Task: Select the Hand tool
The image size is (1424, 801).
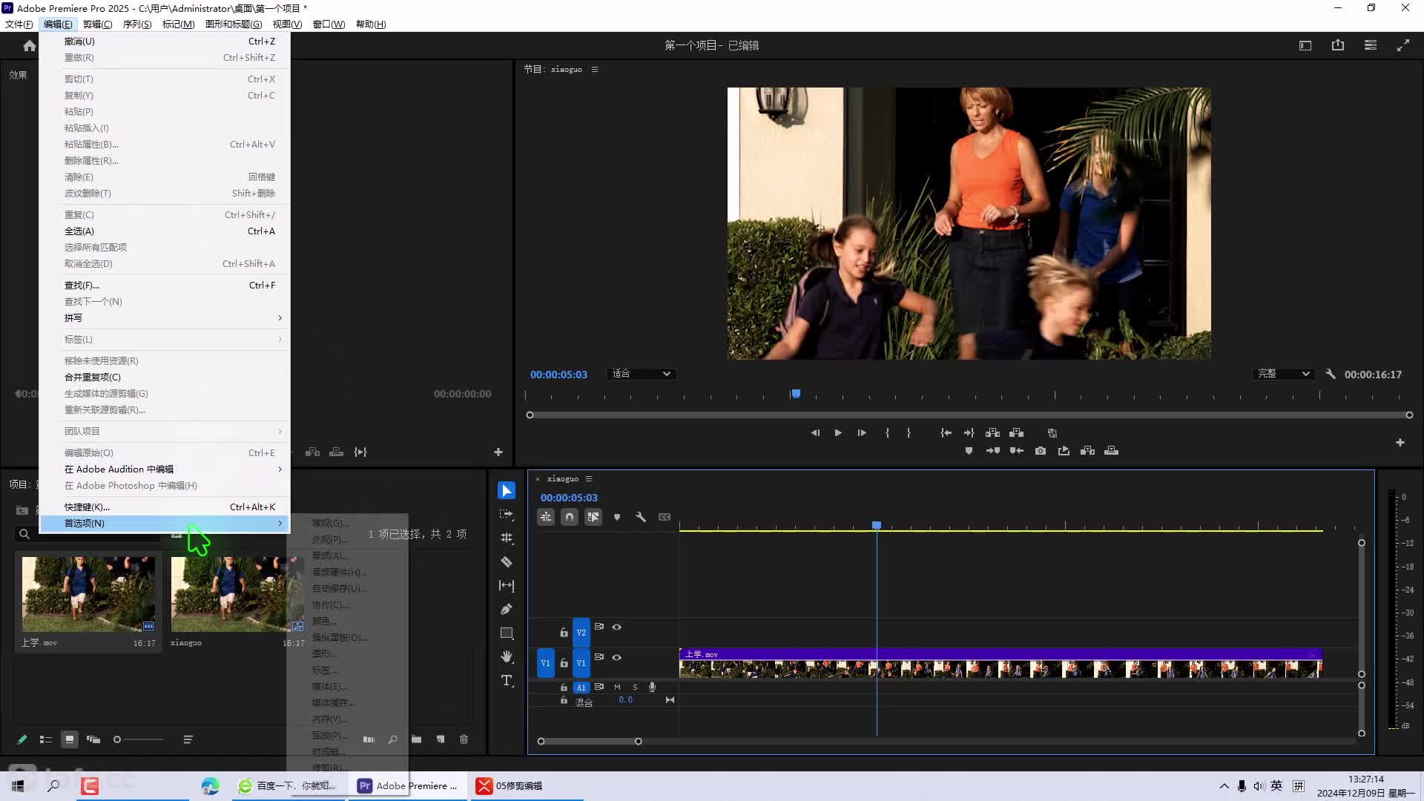Action: pos(507,656)
